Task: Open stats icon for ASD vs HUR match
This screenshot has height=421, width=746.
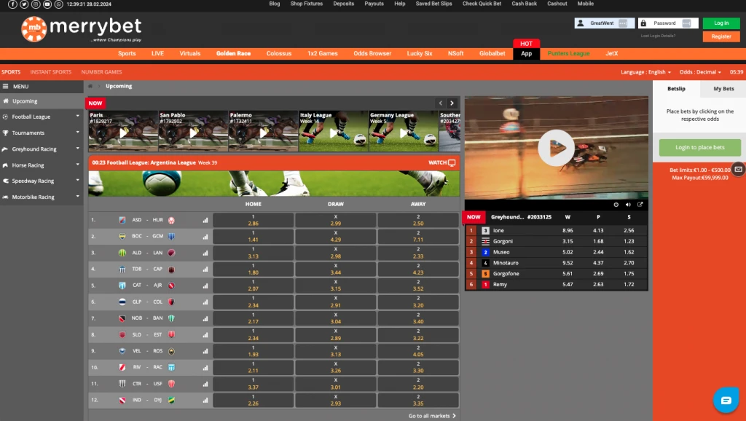Action: point(205,220)
